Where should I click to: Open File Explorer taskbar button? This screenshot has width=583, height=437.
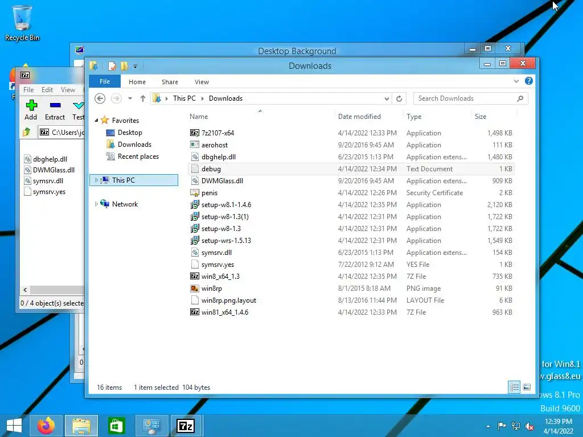click(81, 426)
